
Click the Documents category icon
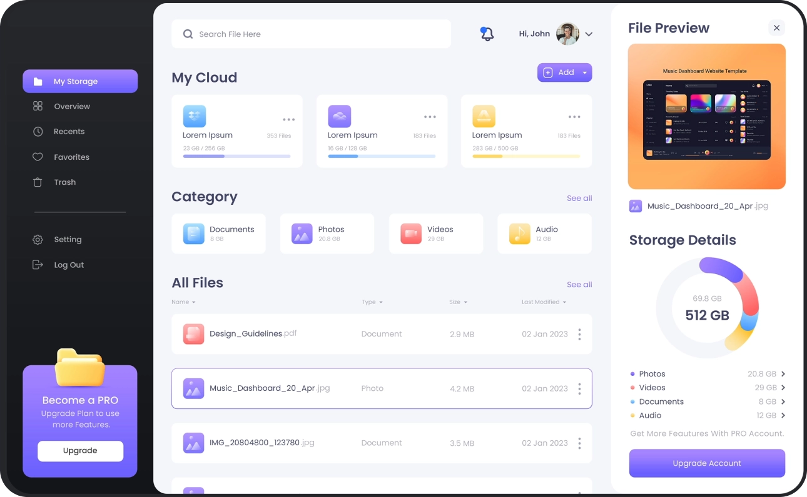pyautogui.click(x=193, y=234)
